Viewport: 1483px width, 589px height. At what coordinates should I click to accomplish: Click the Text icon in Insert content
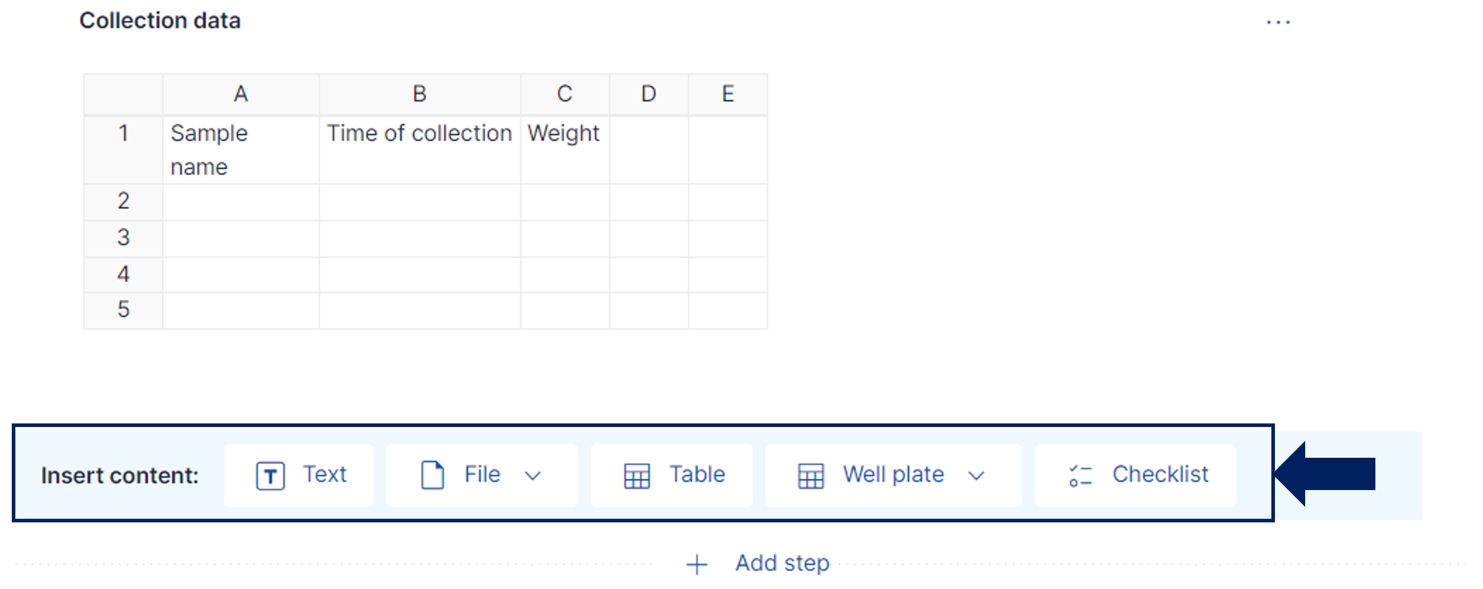click(270, 476)
